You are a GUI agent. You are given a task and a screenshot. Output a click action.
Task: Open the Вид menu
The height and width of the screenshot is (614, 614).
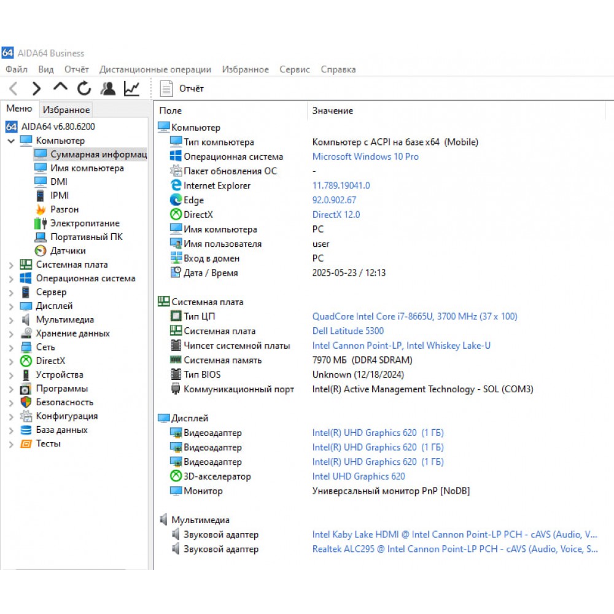(46, 69)
